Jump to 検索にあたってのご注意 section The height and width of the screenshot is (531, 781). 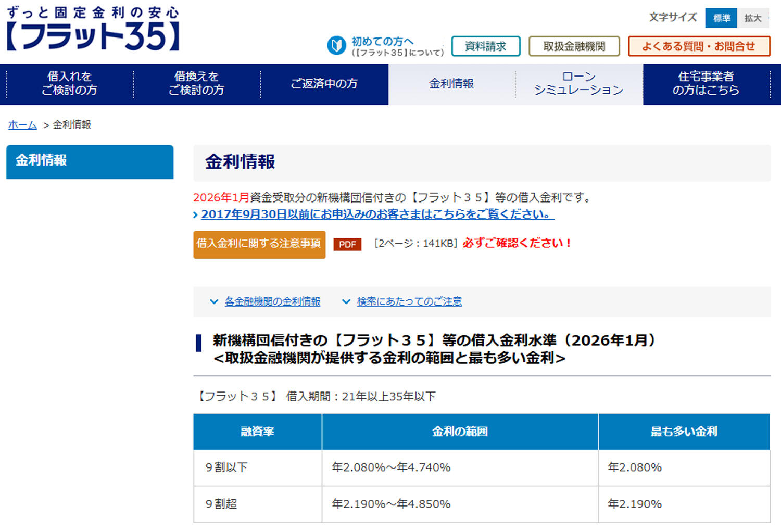click(x=409, y=301)
